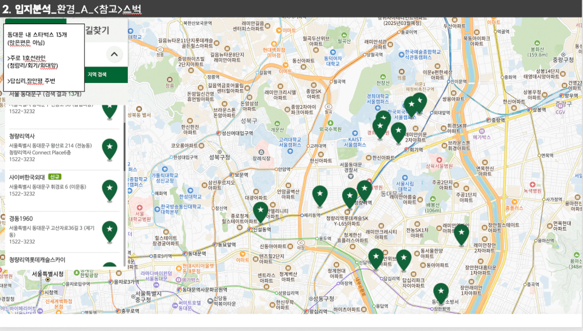
Task: Click the 성북구청 map marker
Action: tap(220, 152)
